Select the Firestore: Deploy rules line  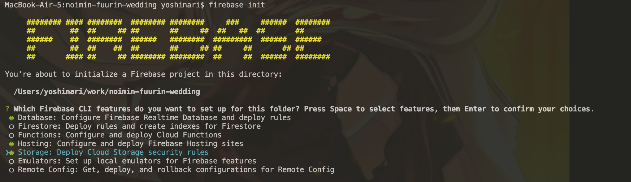pos(139,126)
